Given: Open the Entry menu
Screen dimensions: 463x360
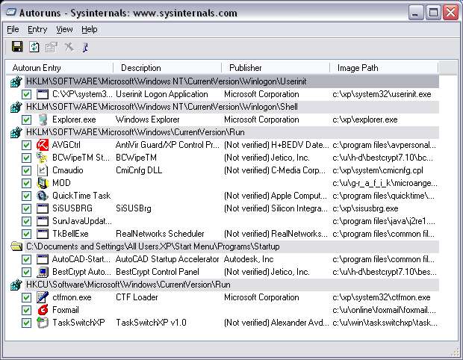Looking at the screenshot, I should pyautogui.click(x=37, y=29).
